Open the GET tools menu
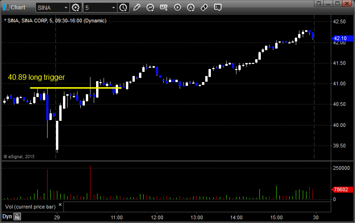Image resolution: width=355 pixels, height=223 pixels. pyautogui.click(x=164, y=7)
